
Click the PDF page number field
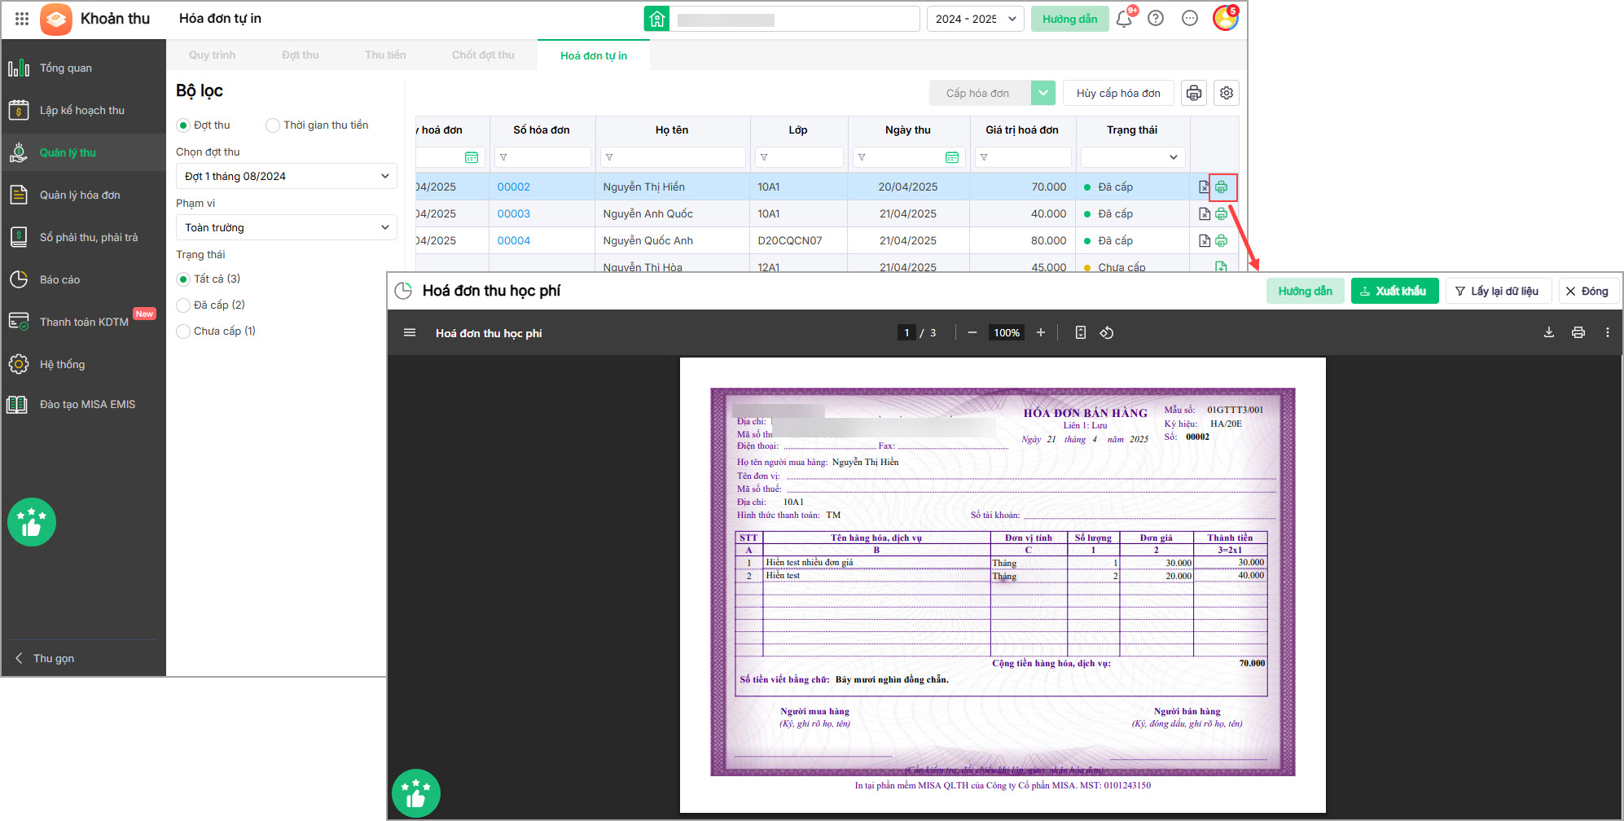tap(906, 332)
